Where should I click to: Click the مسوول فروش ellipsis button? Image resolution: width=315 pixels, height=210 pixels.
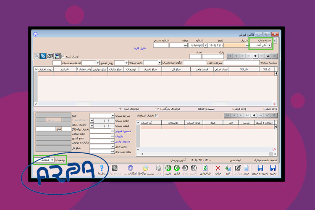(113, 131)
